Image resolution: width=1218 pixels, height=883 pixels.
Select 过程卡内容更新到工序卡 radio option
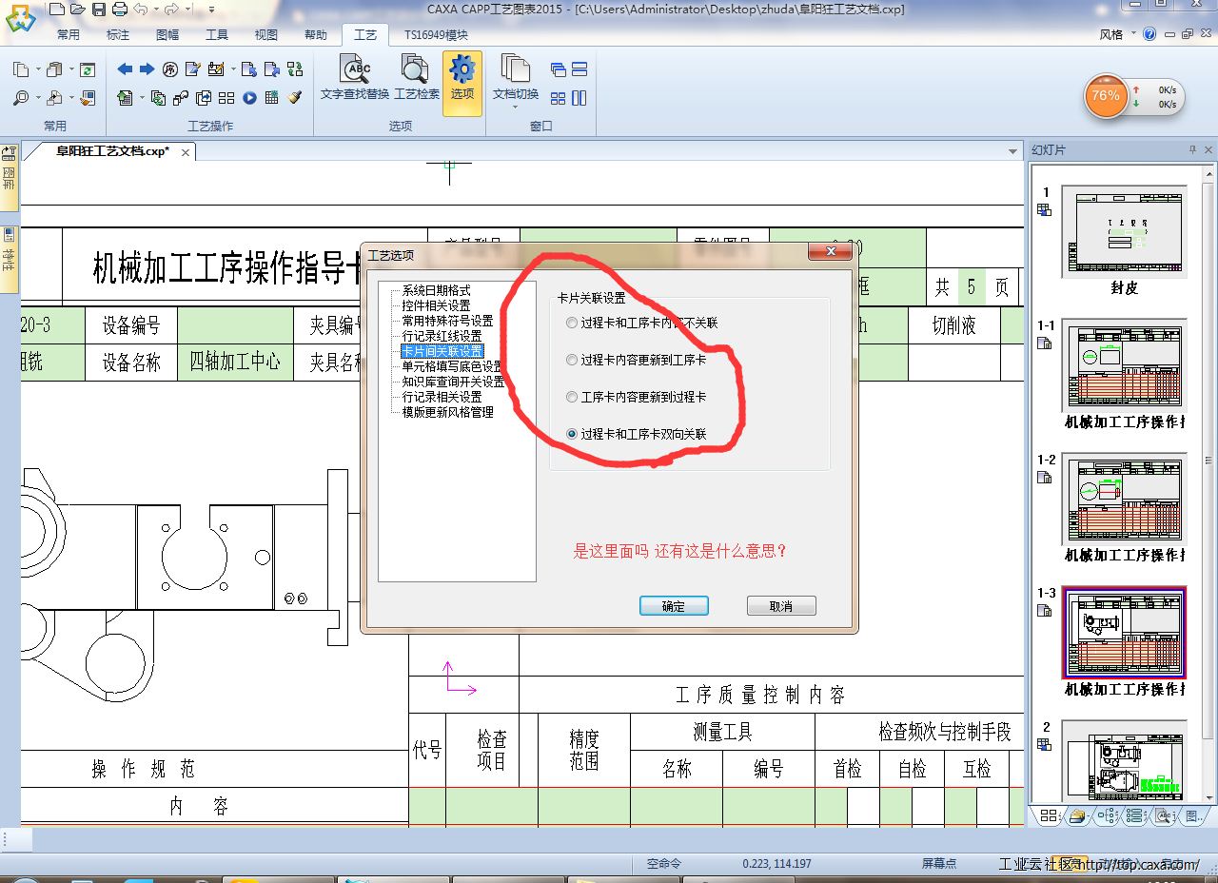pyautogui.click(x=572, y=360)
